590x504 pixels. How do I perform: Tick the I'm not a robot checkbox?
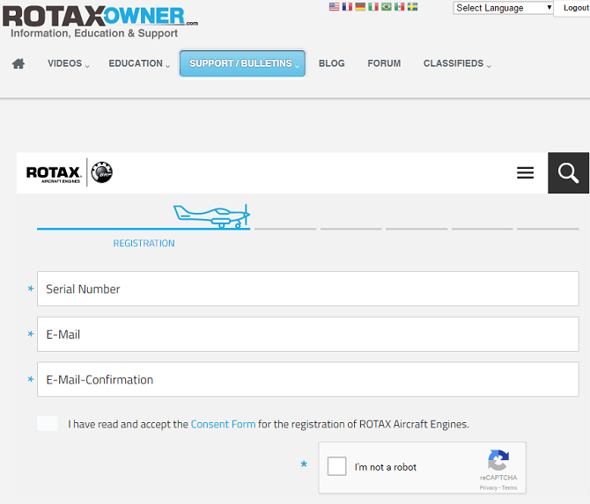tap(336, 466)
